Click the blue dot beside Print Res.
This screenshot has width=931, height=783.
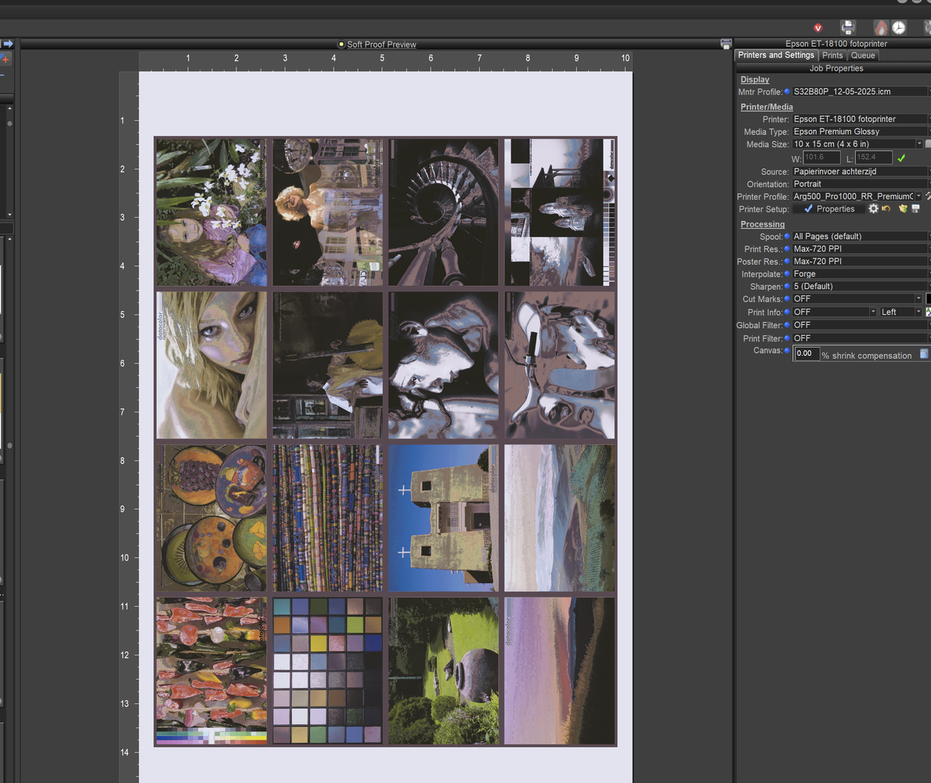(x=787, y=249)
